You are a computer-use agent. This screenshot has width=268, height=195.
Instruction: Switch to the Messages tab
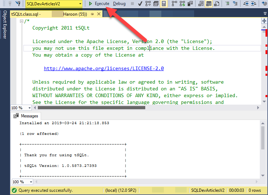pyautogui.click(x=26, y=116)
